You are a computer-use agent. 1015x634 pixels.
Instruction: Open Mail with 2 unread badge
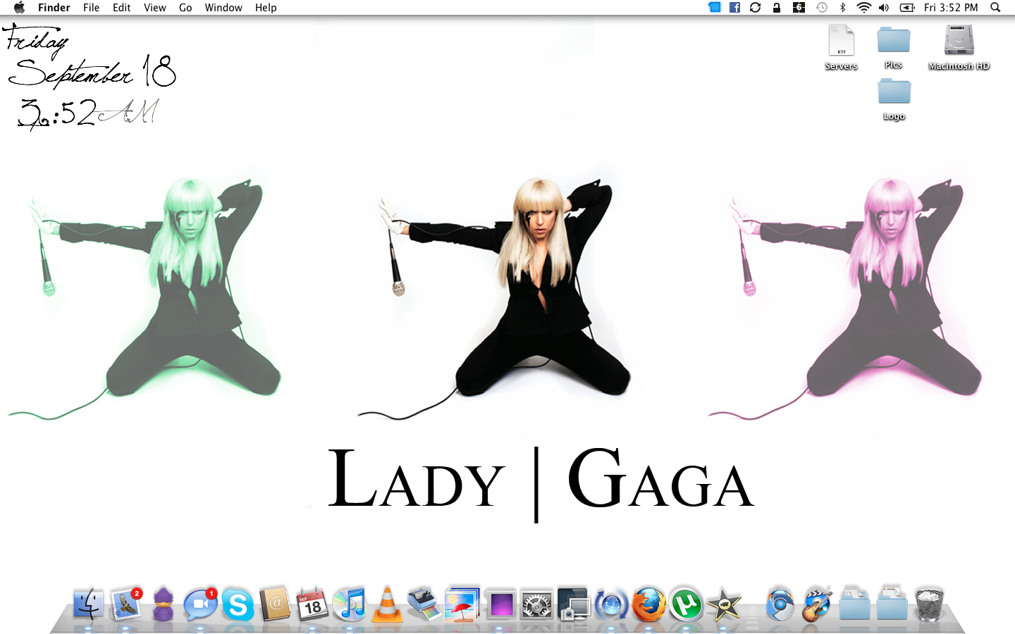point(126,604)
